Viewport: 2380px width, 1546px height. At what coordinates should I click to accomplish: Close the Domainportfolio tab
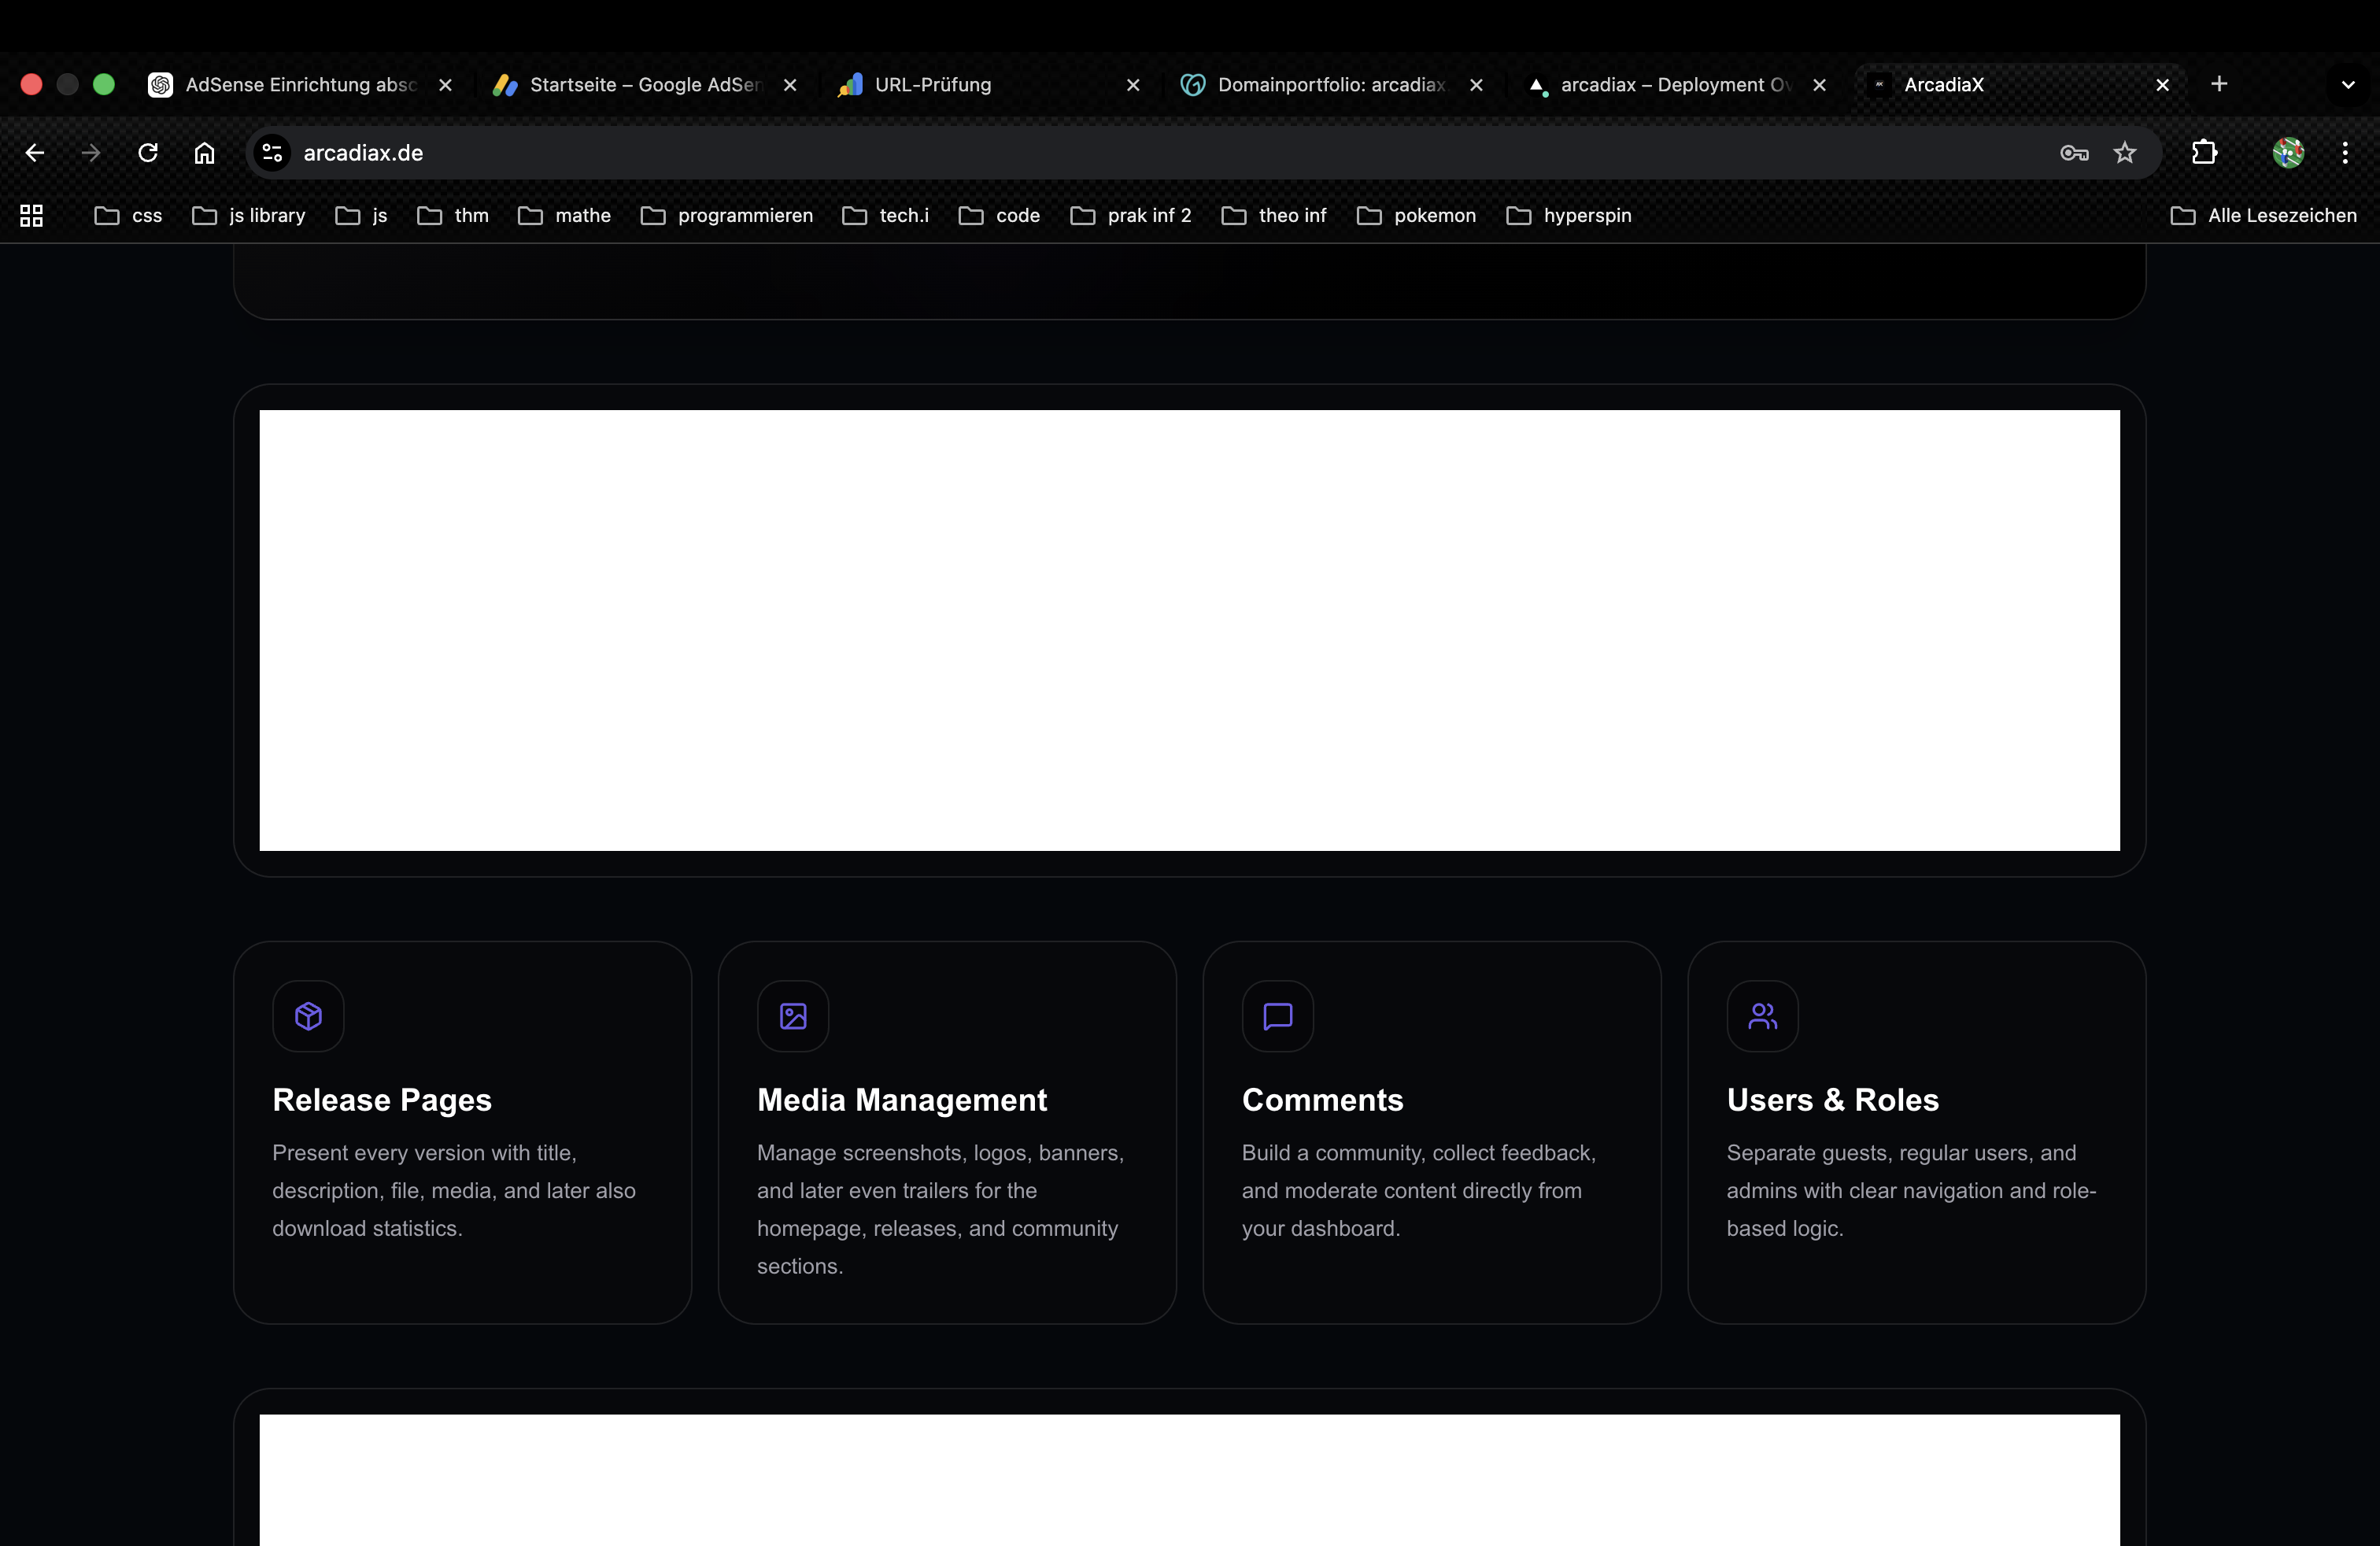tap(1476, 85)
